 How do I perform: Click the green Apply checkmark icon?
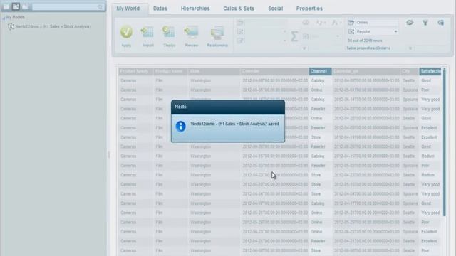pos(126,32)
